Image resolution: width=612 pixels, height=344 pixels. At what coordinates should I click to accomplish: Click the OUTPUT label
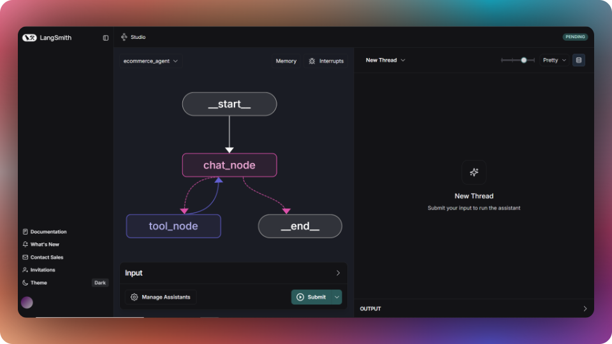[x=370, y=308]
